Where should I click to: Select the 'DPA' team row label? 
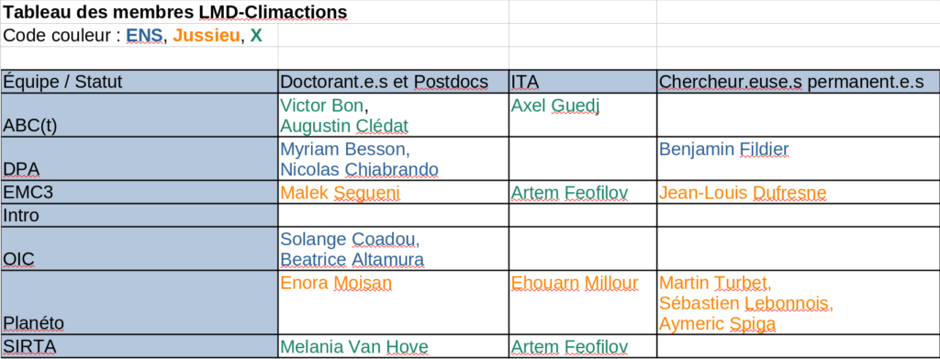tap(139, 159)
